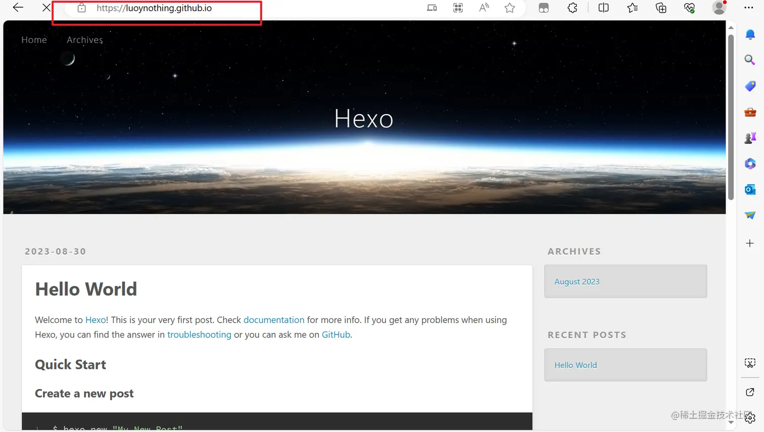Open the QR code grid icon
764x432 pixels.
pyautogui.click(x=458, y=8)
